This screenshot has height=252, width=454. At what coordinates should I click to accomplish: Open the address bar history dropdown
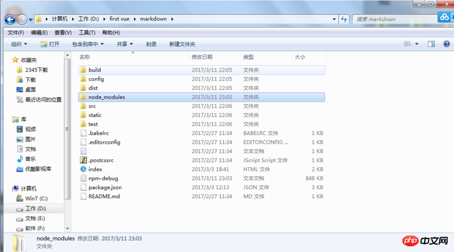[334, 19]
